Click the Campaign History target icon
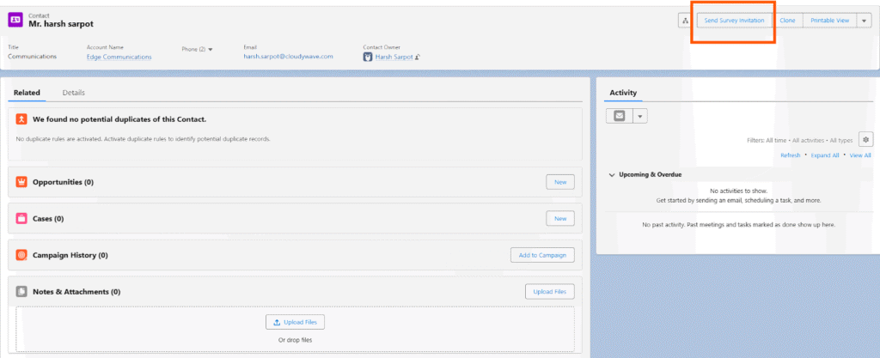The width and height of the screenshot is (880, 358). (x=21, y=255)
